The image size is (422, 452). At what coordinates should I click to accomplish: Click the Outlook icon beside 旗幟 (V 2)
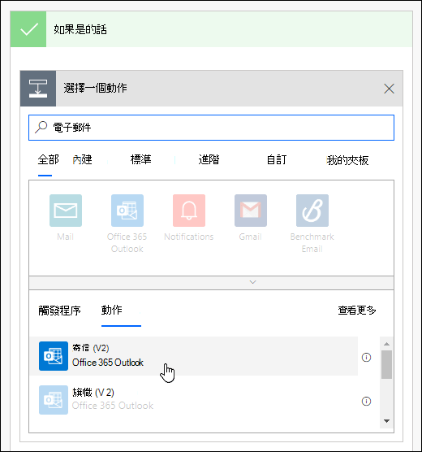coord(54,400)
